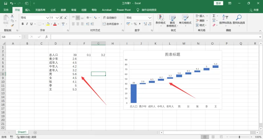Collapse the ribbon with the chevron
The height and width of the screenshot is (139, 263).
260,30
